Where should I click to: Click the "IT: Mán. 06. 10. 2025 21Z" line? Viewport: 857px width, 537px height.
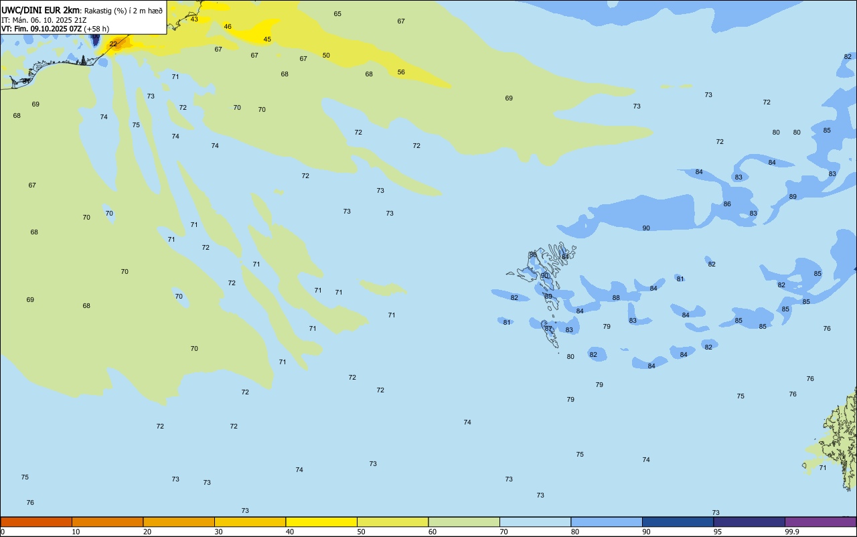tap(44, 19)
